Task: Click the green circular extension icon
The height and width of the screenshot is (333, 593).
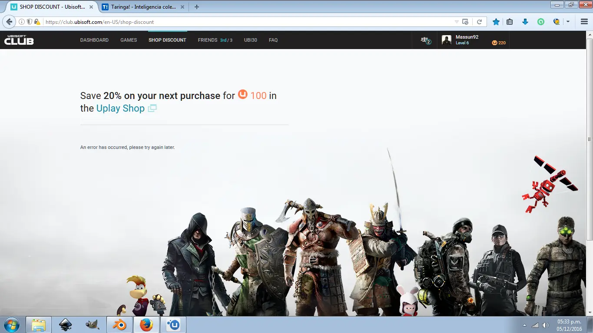Action: click(540, 22)
